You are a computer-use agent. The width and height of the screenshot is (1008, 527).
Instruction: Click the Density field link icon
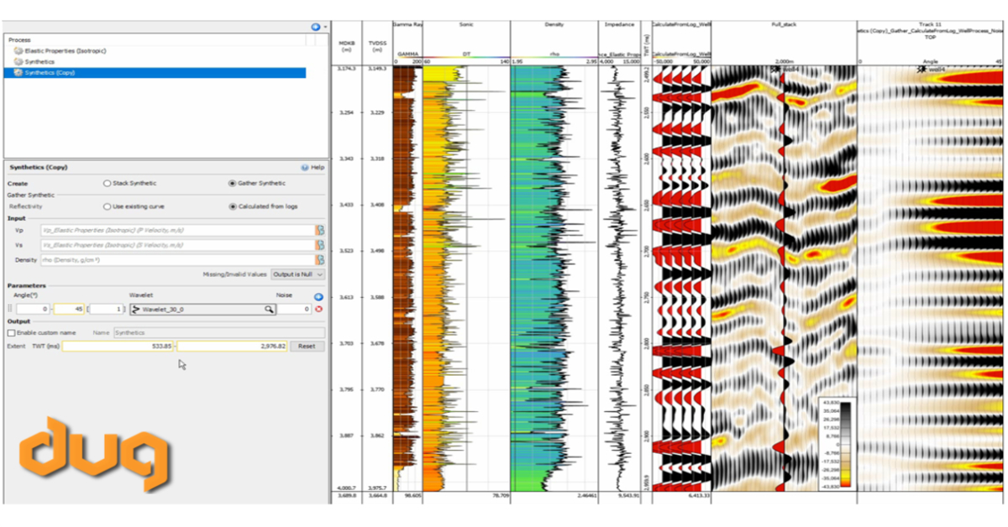point(320,258)
